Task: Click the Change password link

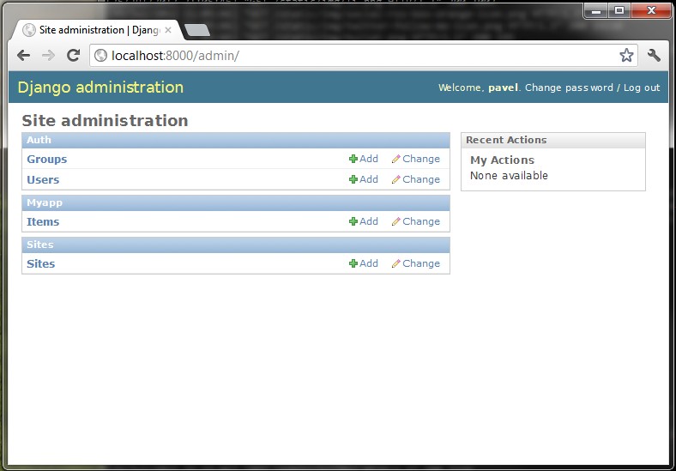Action: pos(569,88)
